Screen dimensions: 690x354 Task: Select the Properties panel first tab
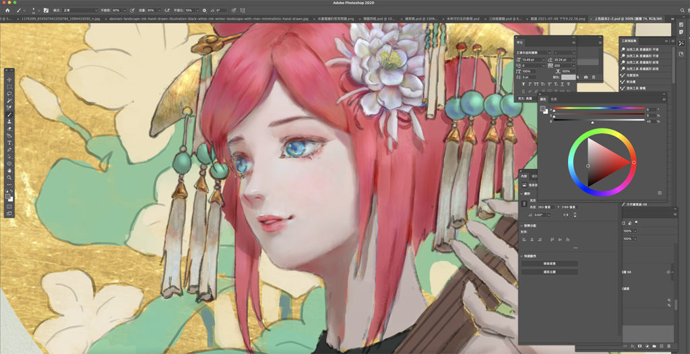click(x=524, y=176)
